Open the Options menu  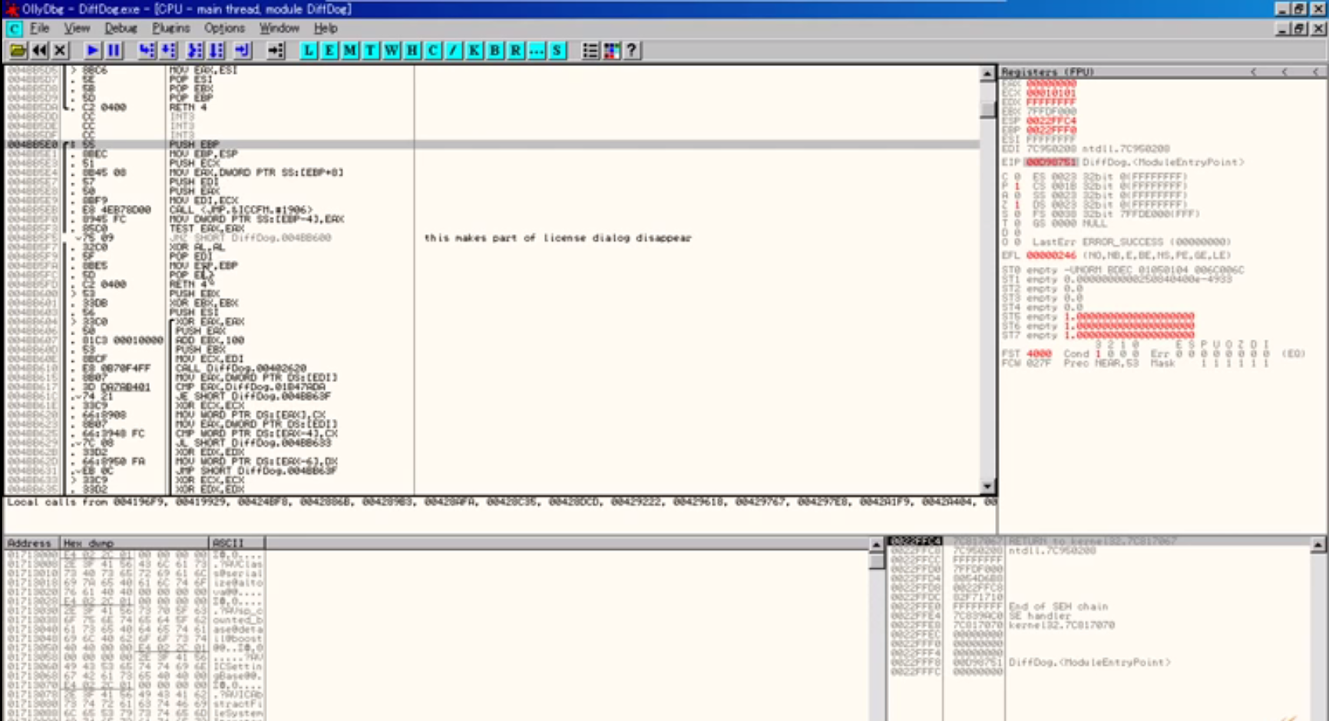click(x=224, y=28)
